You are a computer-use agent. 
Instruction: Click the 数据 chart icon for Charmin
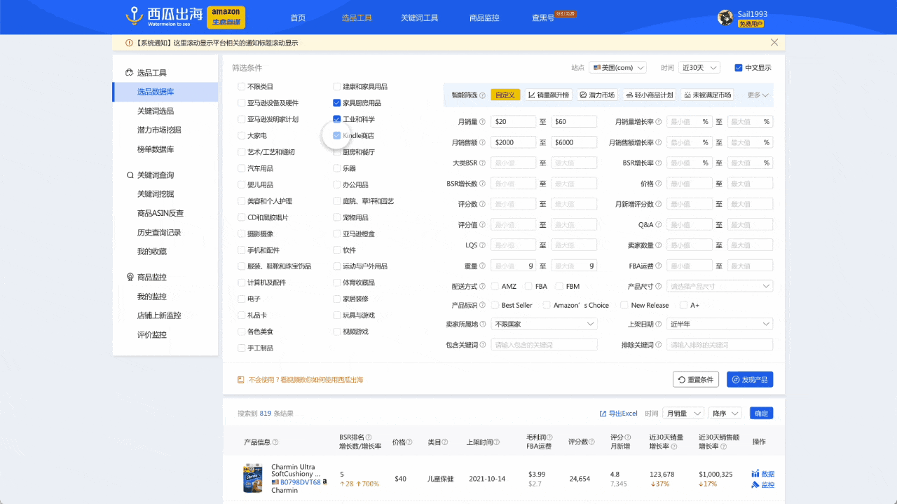(x=755, y=474)
